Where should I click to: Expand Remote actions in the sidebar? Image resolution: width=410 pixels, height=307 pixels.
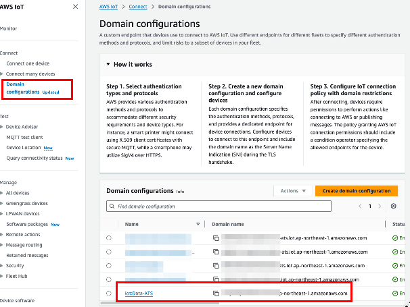coord(3,234)
